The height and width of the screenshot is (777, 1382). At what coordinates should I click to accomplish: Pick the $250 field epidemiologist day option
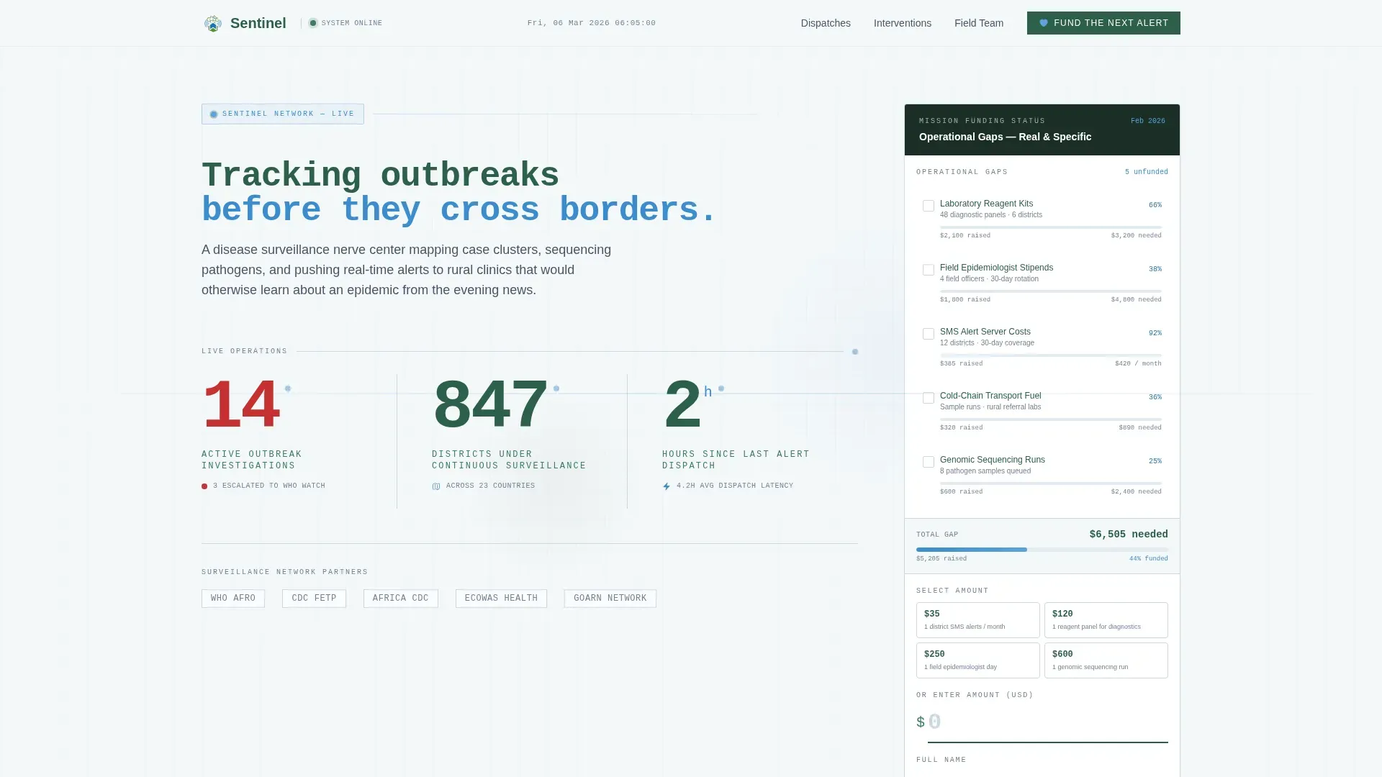977,660
